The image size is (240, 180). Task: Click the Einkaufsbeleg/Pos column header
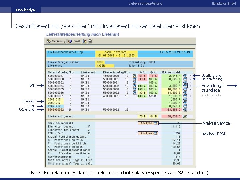pyautogui.click(x=116, y=72)
